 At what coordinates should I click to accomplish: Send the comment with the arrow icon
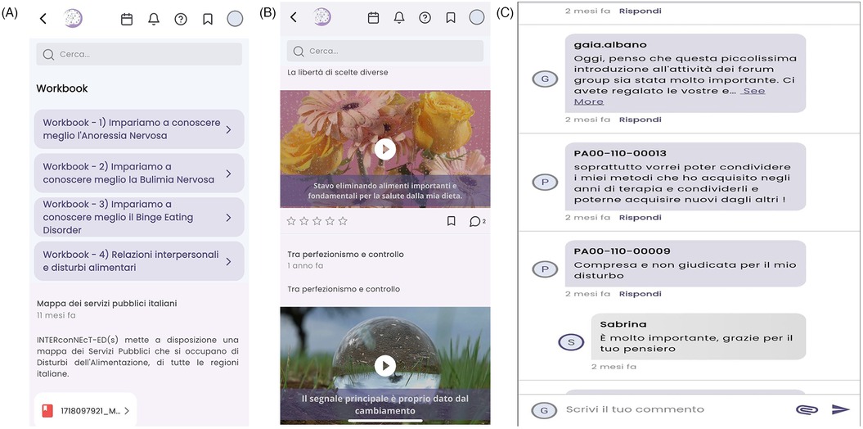pyautogui.click(x=840, y=409)
